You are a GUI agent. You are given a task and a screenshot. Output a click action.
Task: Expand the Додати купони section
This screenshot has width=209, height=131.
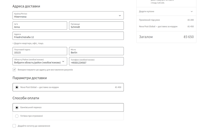[166, 11]
